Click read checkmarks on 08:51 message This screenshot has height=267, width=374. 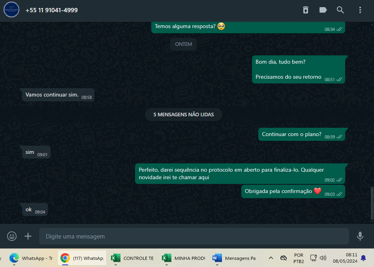click(339, 80)
